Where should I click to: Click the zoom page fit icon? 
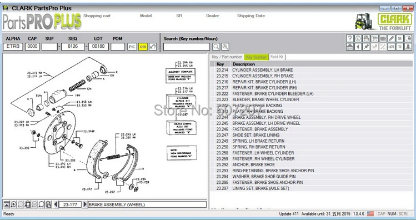(28, 204)
